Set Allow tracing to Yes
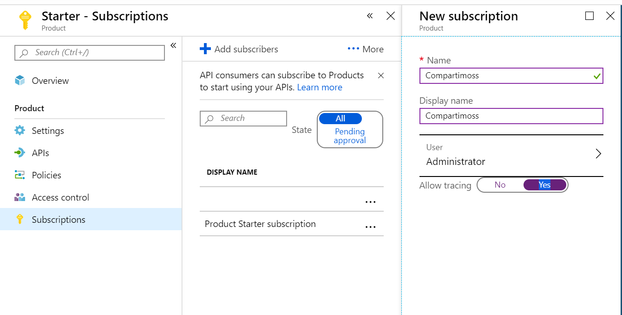 pyautogui.click(x=544, y=185)
